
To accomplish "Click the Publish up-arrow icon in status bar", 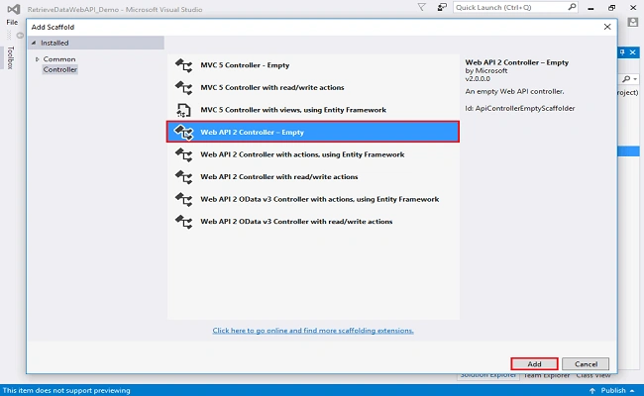I will point(592,391).
